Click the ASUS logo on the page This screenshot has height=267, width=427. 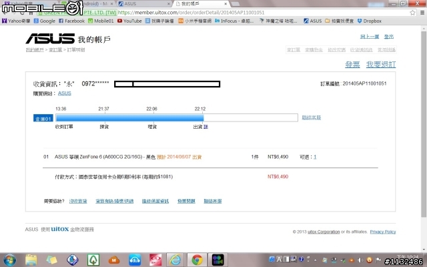coord(50,39)
